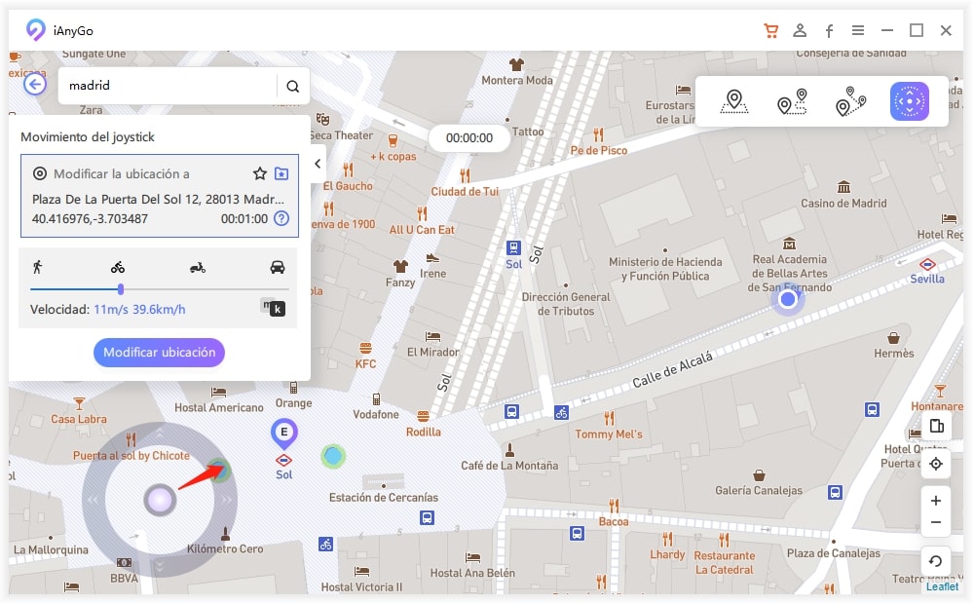Activate the joystick movement mode icon
Image resolution: width=974 pixels, height=604 pixels.
tap(909, 101)
